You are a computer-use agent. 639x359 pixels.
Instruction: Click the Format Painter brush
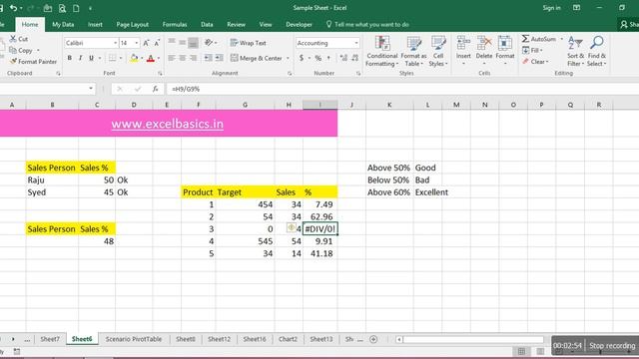13,62
